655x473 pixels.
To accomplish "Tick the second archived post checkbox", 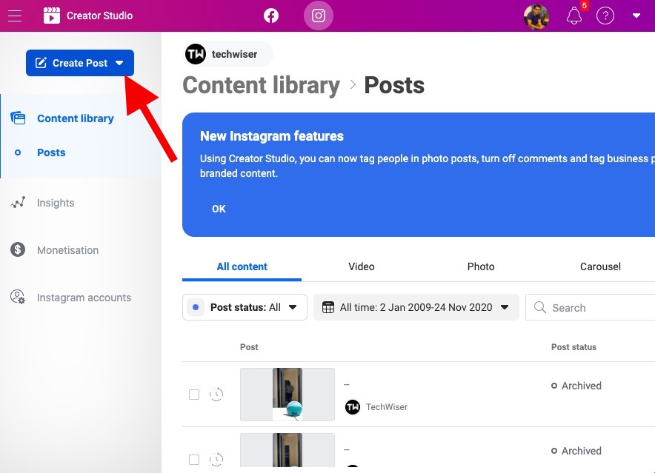I will pyautogui.click(x=194, y=460).
